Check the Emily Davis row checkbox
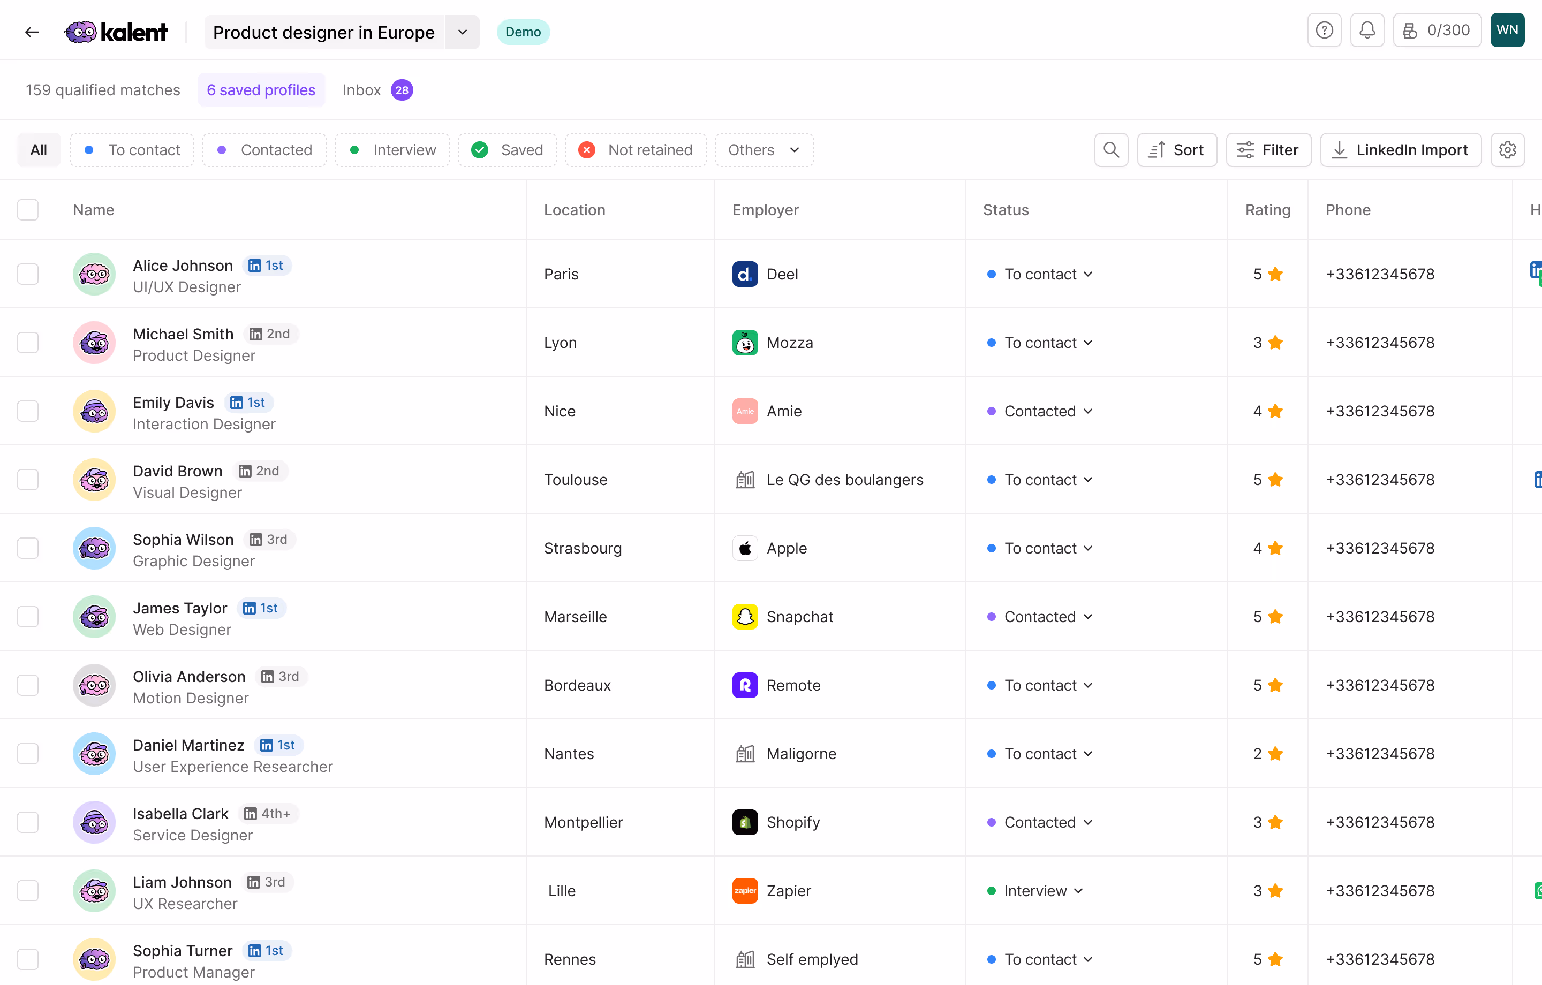Viewport: 1542px width, 985px height. (27, 411)
